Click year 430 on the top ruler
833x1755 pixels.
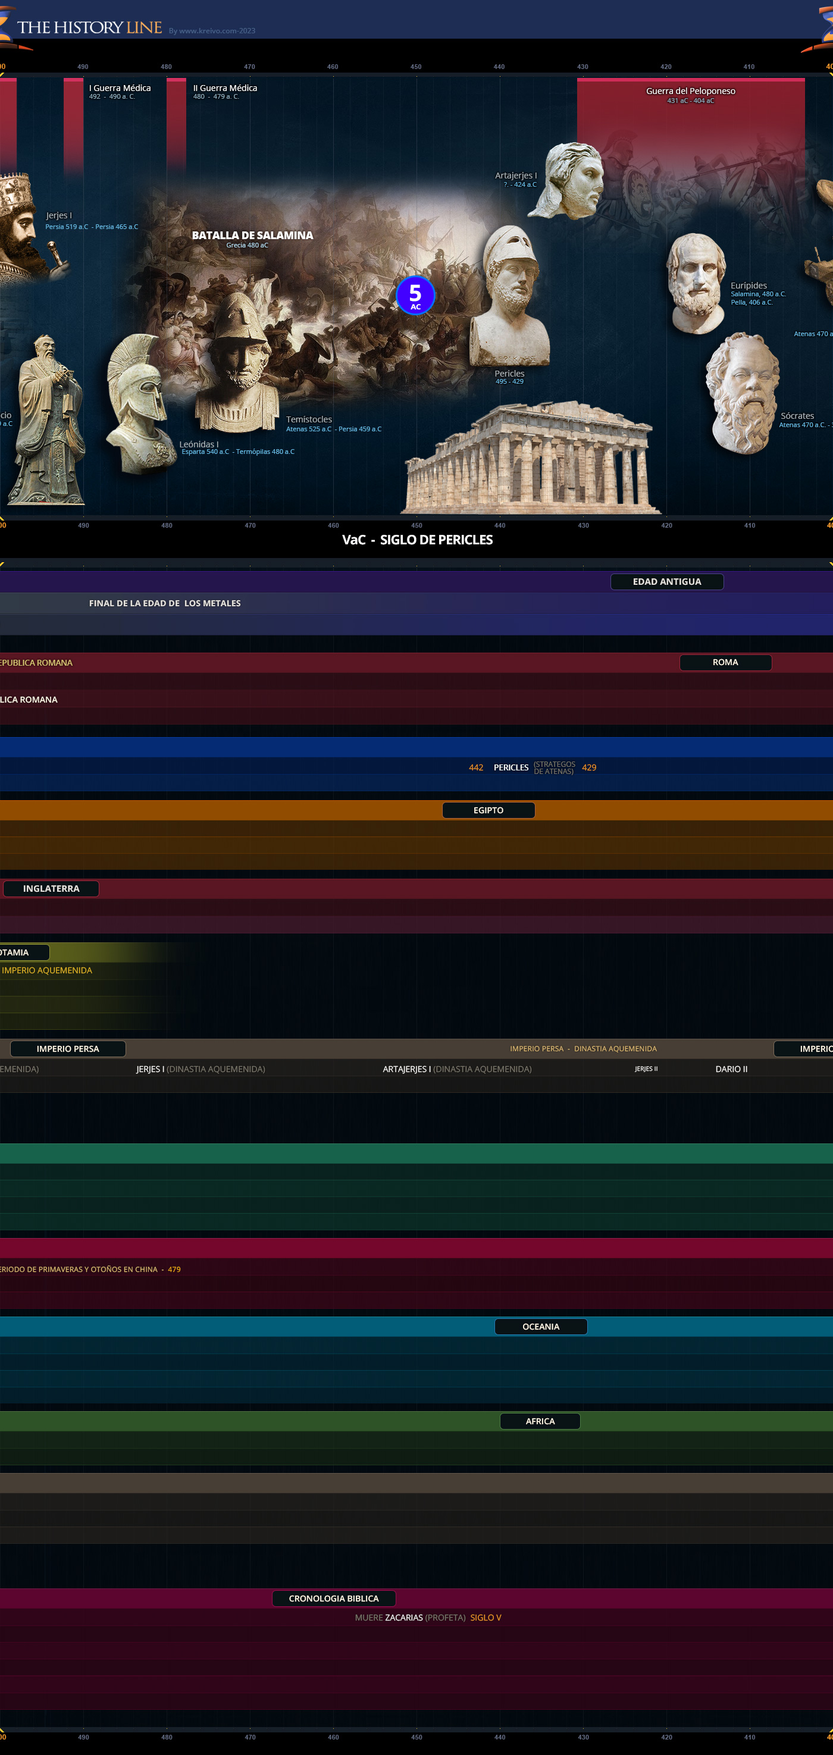tap(583, 67)
